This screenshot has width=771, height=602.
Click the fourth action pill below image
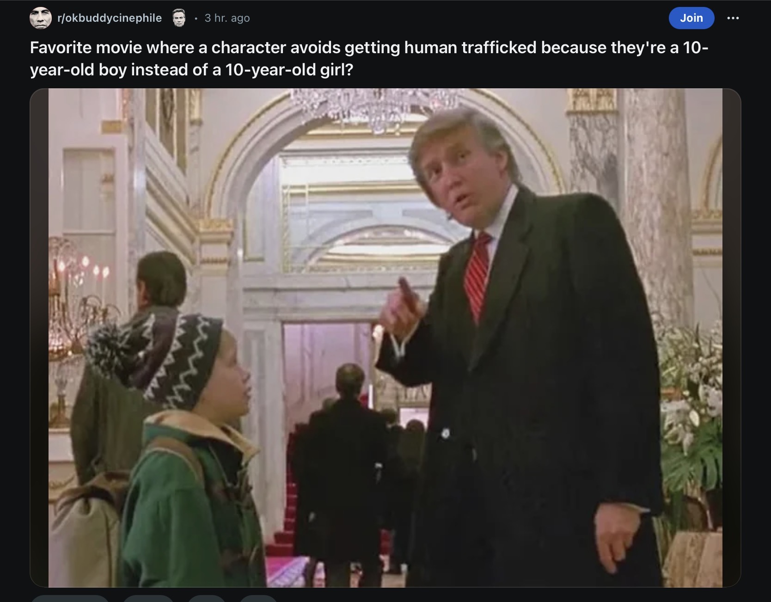tap(258, 599)
